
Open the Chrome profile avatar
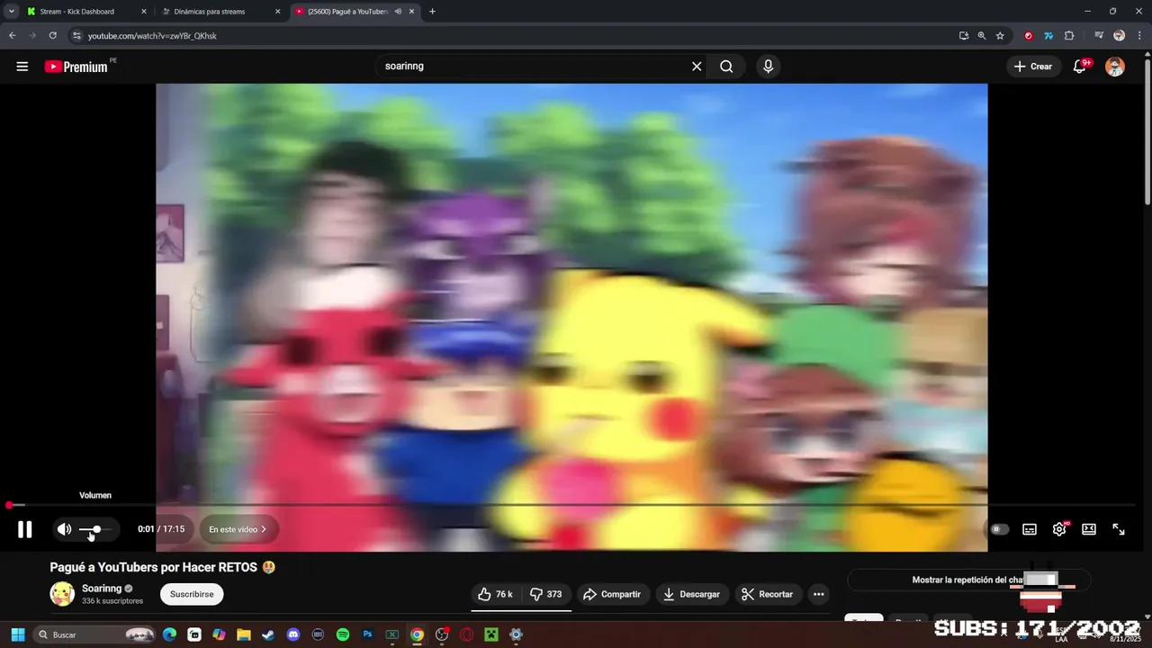[x=1119, y=36]
